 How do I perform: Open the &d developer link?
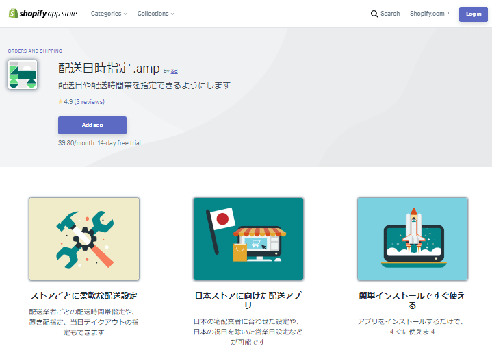[174, 71]
